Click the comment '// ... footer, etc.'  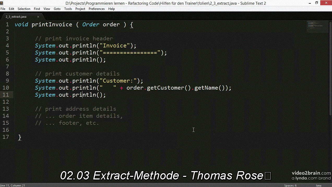click(x=67, y=123)
